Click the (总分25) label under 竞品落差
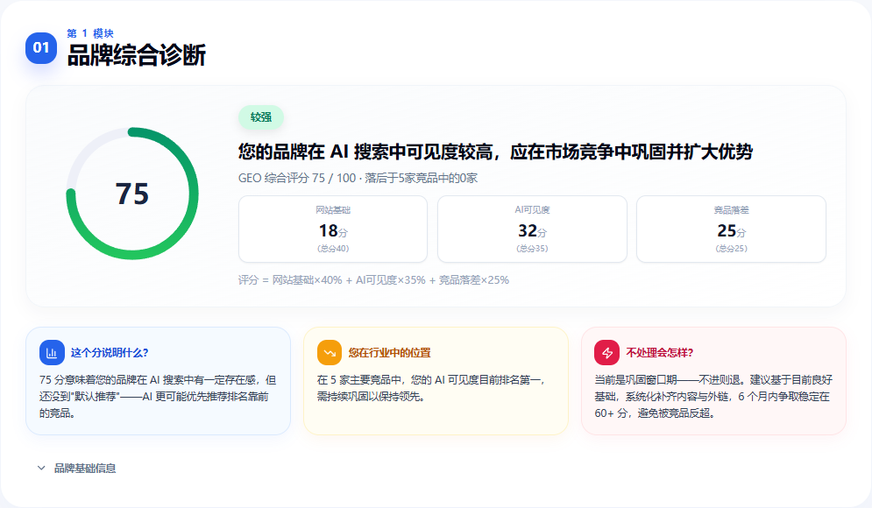Screen dimensions: 872x508 731,249
